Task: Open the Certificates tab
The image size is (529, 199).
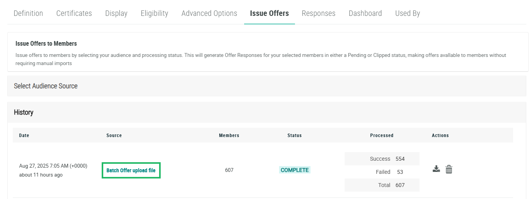Action: pyautogui.click(x=74, y=13)
